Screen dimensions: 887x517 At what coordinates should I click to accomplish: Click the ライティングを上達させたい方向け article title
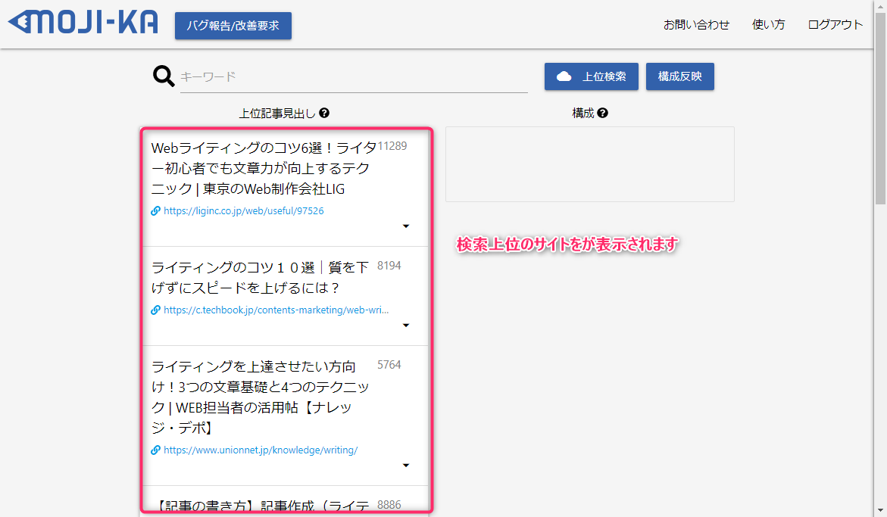[261, 397]
